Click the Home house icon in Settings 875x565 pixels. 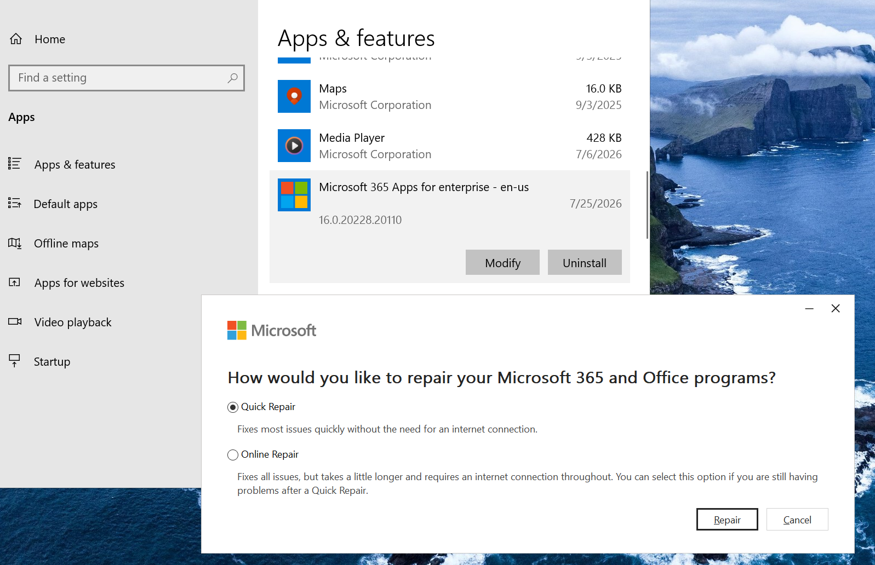(x=16, y=39)
